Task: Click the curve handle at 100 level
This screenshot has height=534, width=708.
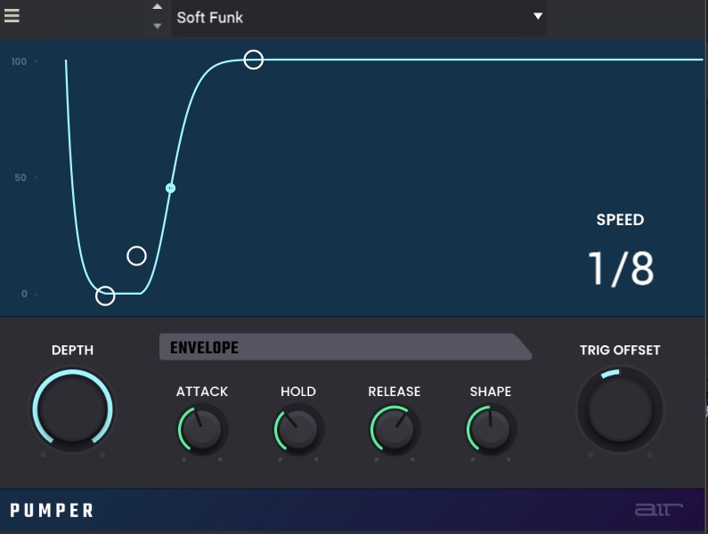Action: point(254,60)
